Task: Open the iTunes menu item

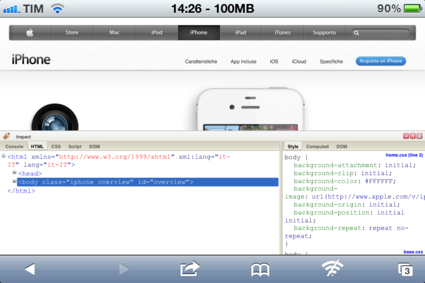Action: pyautogui.click(x=283, y=33)
